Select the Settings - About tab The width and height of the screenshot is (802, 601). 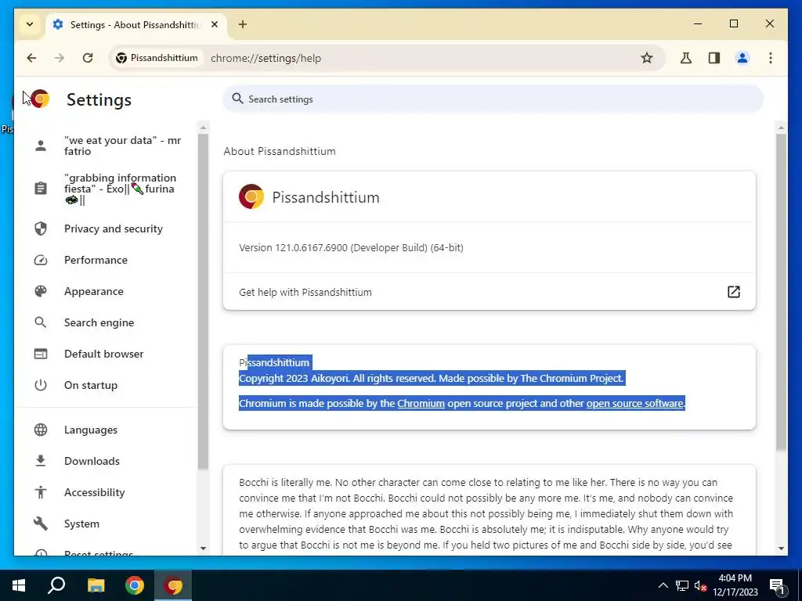click(136, 24)
